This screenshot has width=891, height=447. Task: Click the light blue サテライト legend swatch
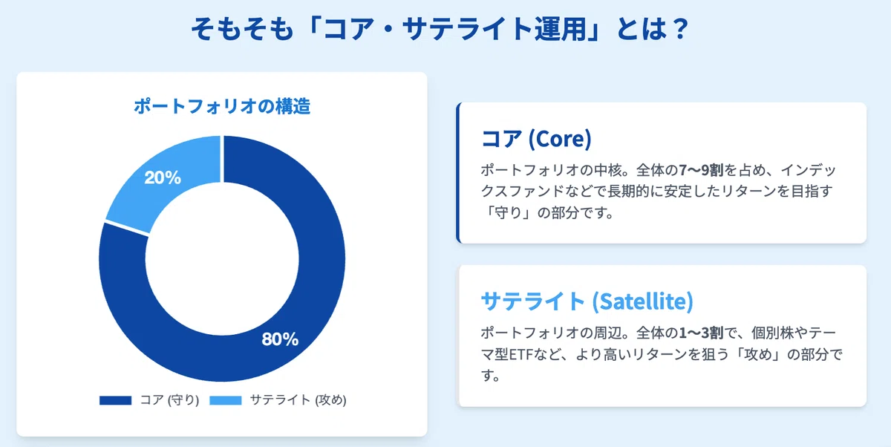coord(225,400)
